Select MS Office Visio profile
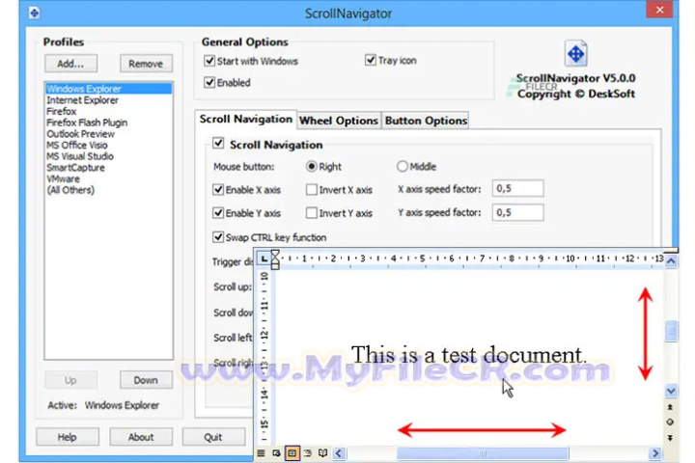 [108, 146]
